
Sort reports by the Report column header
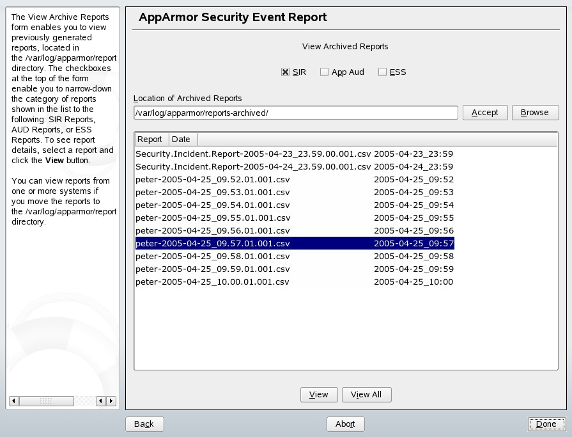coord(151,138)
